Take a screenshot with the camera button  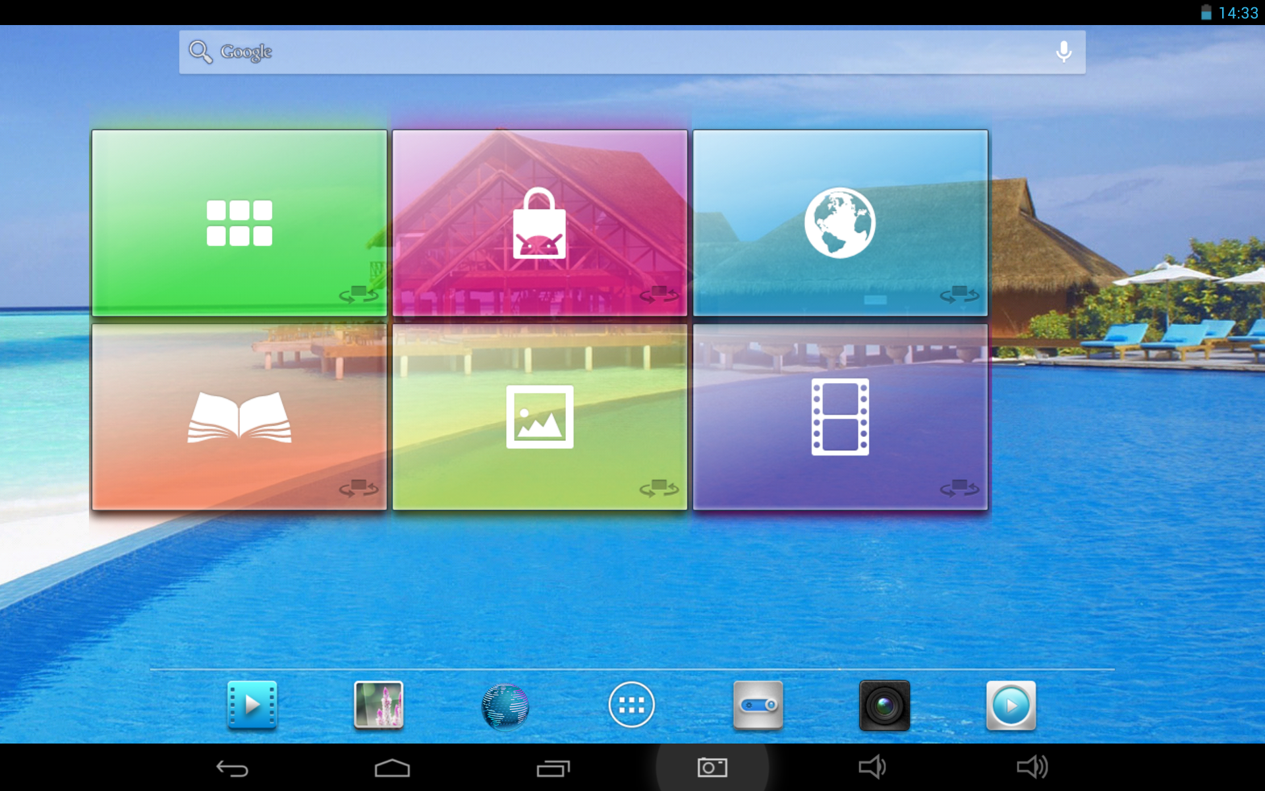coord(712,767)
